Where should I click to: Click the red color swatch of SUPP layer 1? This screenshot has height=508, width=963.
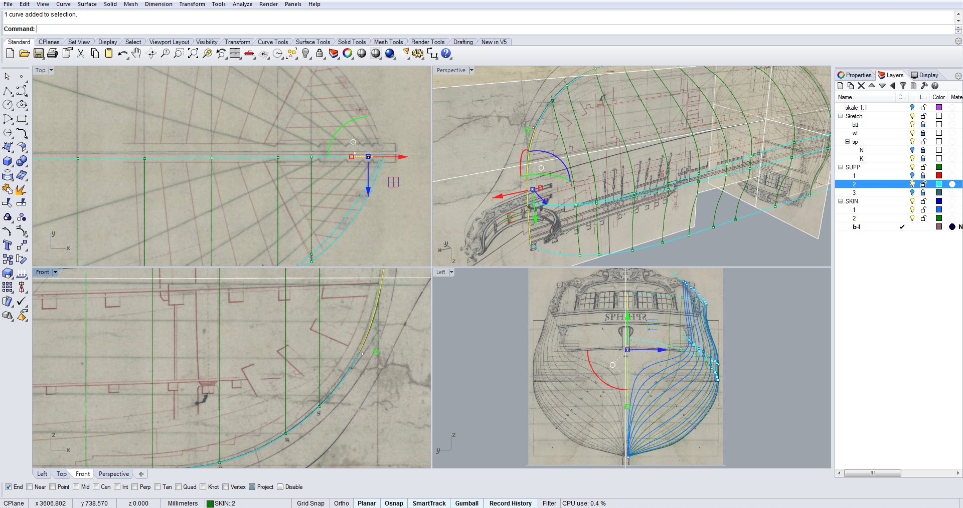pos(939,176)
